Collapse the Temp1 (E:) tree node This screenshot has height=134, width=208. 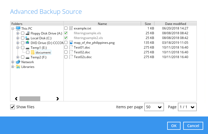click(x=18, y=47)
